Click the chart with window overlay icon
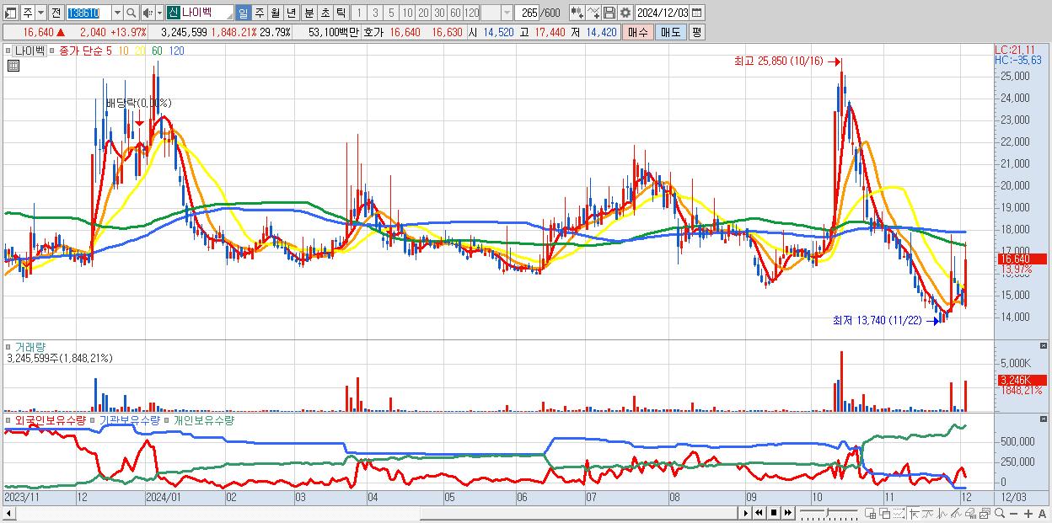This screenshot has height=523, width=1052. 985,513
